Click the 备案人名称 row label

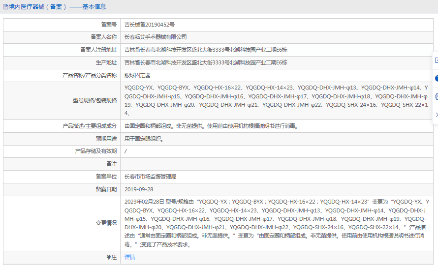[104, 37]
